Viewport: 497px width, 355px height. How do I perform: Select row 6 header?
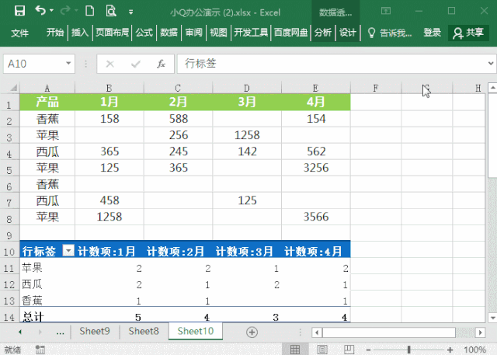[9, 184]
